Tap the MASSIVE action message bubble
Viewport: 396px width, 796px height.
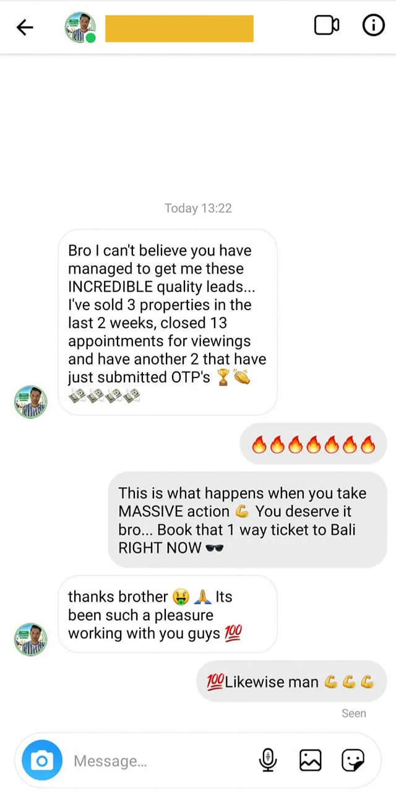(x=247, y=520)
